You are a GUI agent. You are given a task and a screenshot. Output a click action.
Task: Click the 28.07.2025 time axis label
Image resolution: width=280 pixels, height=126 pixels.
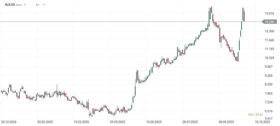[190, 122]
